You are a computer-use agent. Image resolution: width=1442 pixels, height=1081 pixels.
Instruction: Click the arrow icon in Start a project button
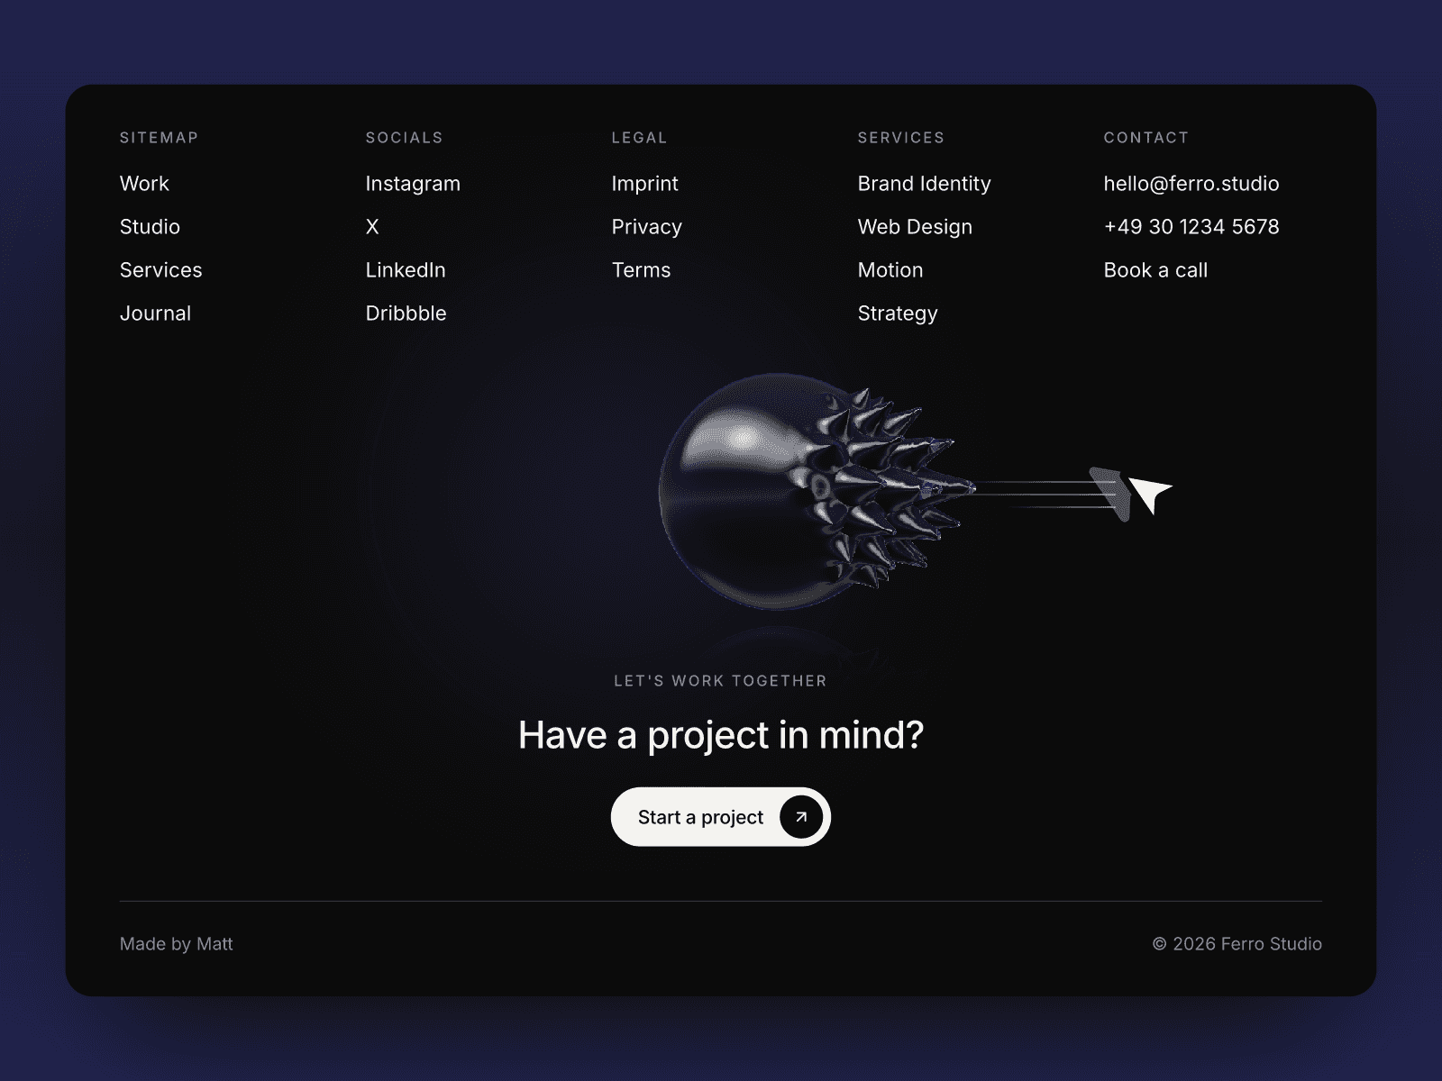[801, 817]
